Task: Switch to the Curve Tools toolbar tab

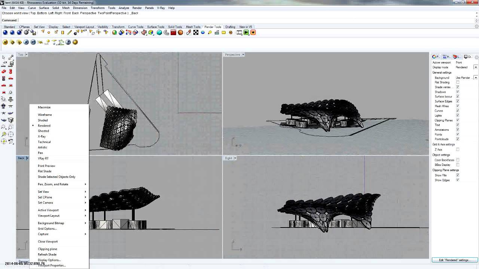Action: click(x=135, y=27)
